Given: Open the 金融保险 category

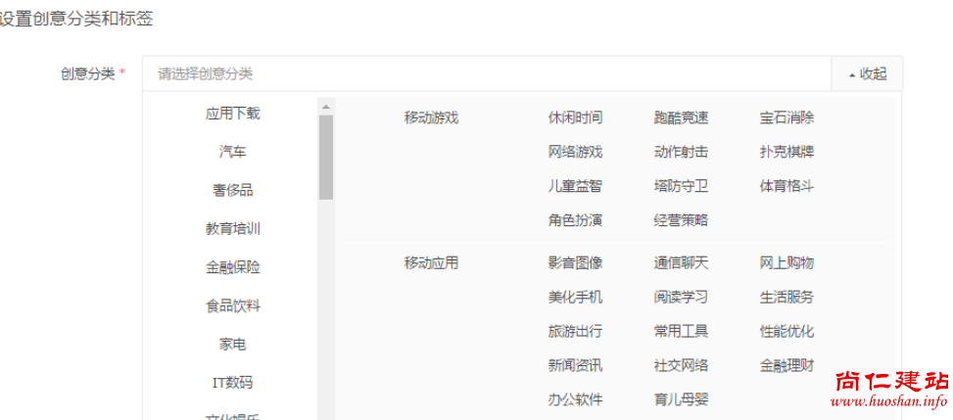Looking at the screenshot, I should pyautogui.click(x=233, y=267).
